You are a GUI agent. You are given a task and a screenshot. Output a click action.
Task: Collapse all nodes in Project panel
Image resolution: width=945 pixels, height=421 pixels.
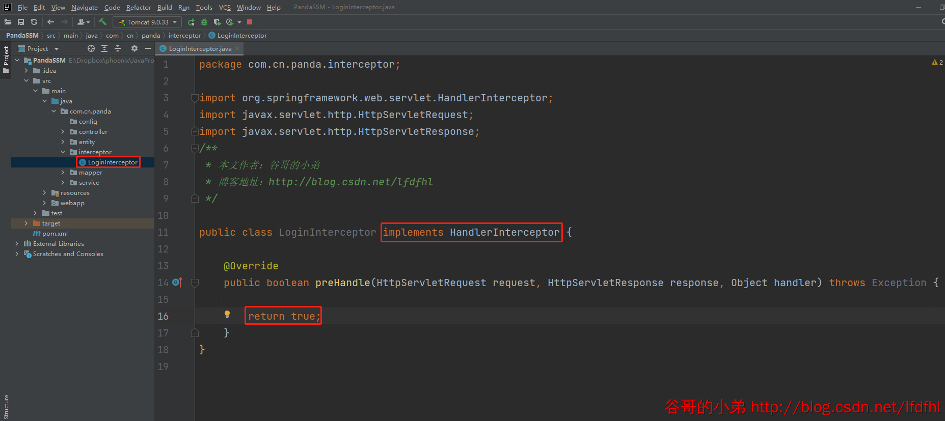(118, 48)
